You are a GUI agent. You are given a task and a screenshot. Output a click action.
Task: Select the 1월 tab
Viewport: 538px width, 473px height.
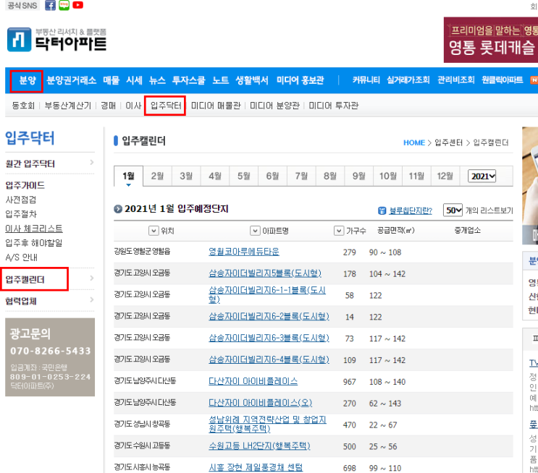click(128, 176)
